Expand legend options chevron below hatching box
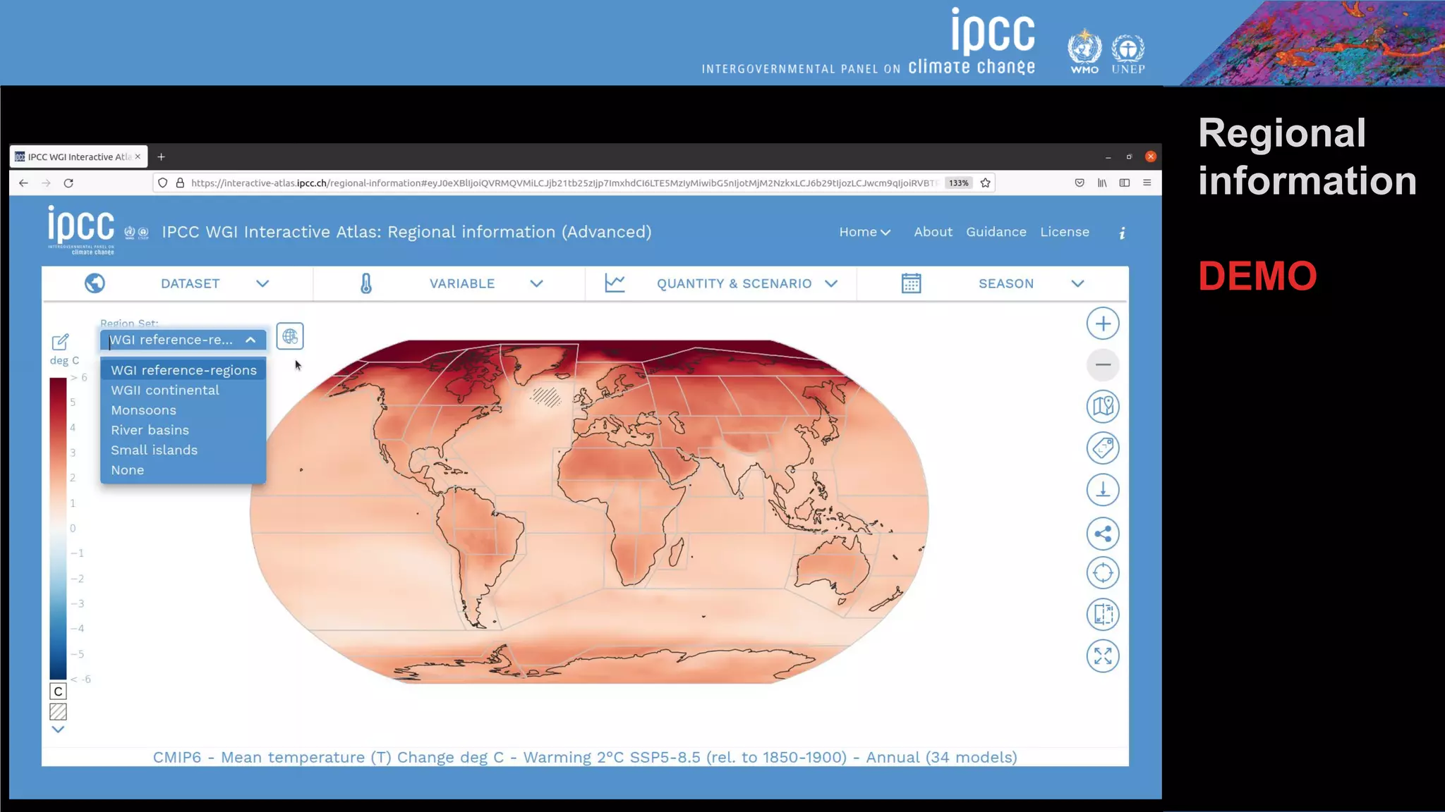Image resolution: width=1445 pixels, height=812 pixels. [59, 730]
